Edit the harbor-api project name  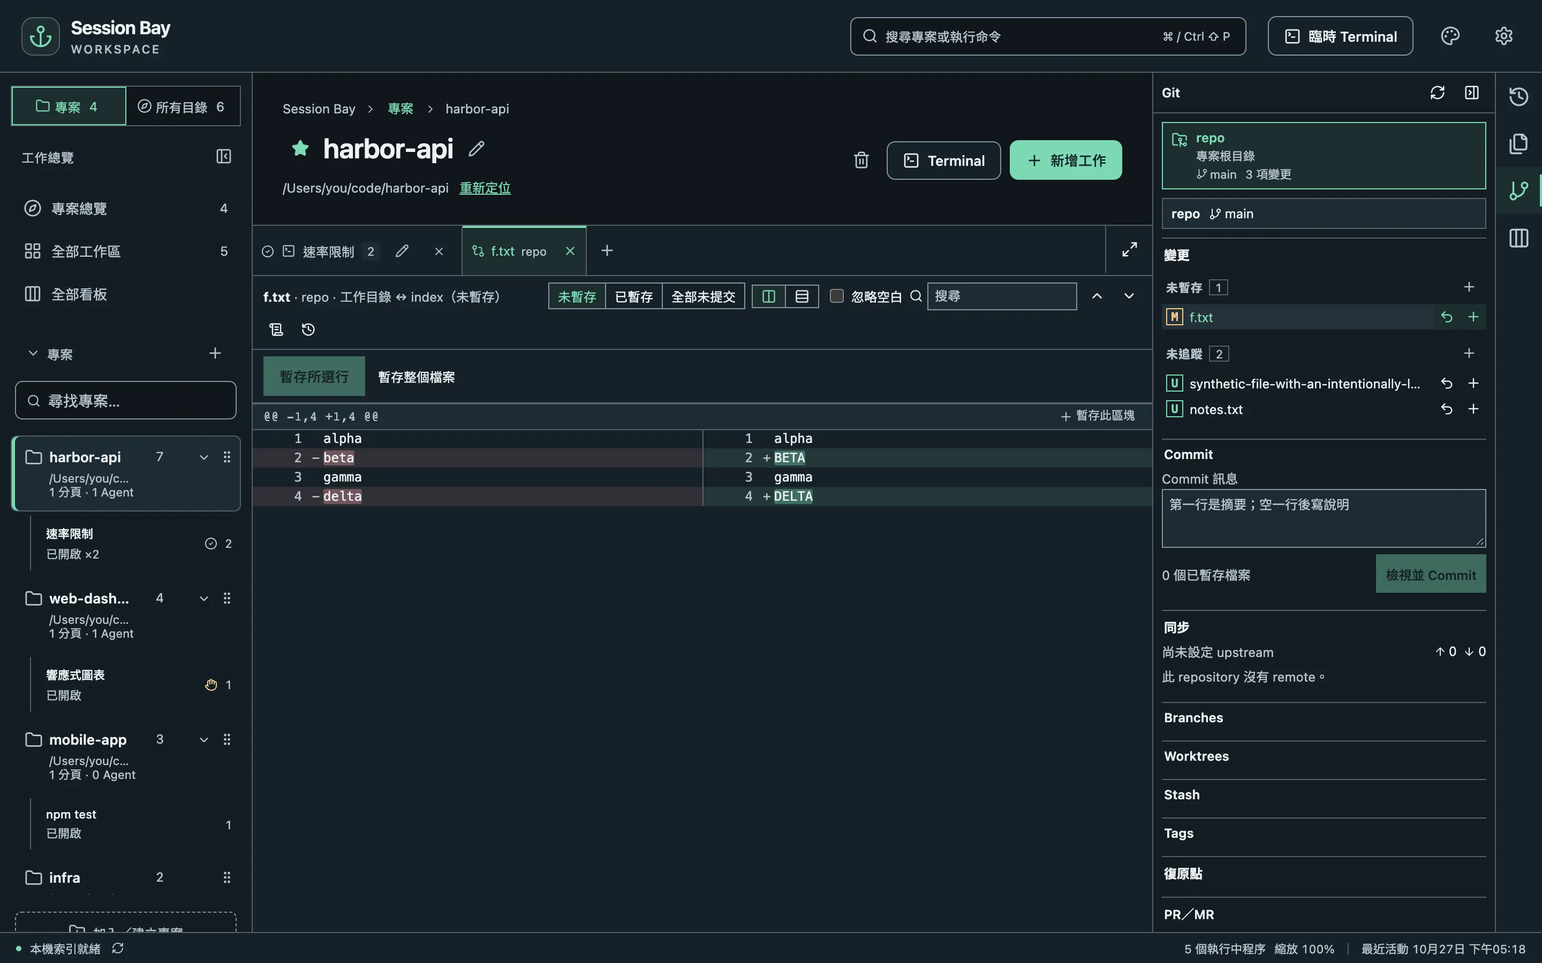pyautogui.click(x=476, y=148)
